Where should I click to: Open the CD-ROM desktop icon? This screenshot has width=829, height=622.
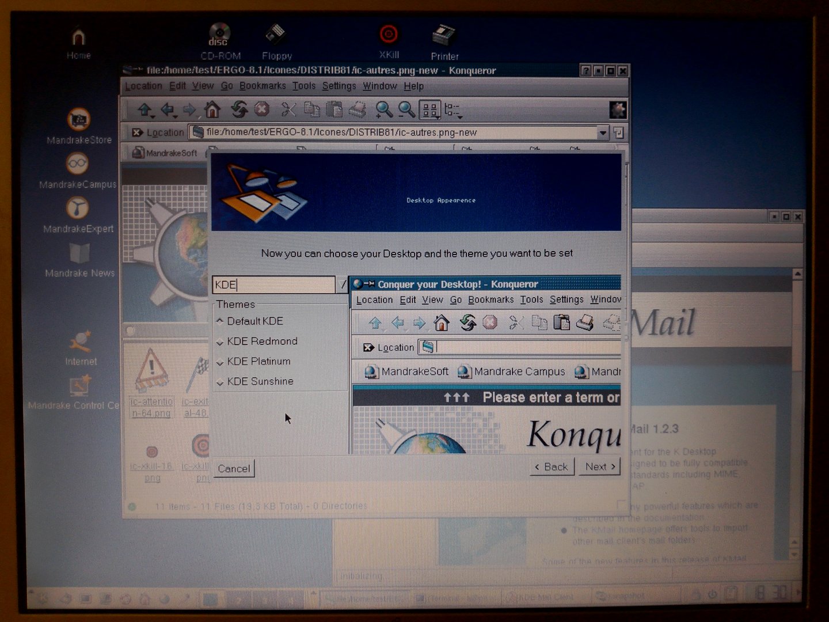pos(220,41)
